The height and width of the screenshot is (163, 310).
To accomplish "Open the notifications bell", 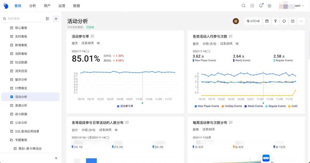I will 261,5.
